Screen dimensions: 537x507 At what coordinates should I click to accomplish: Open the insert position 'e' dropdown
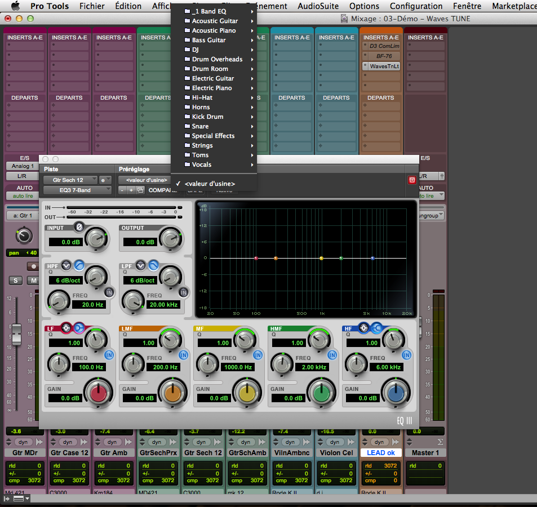(x=105, y=180)
